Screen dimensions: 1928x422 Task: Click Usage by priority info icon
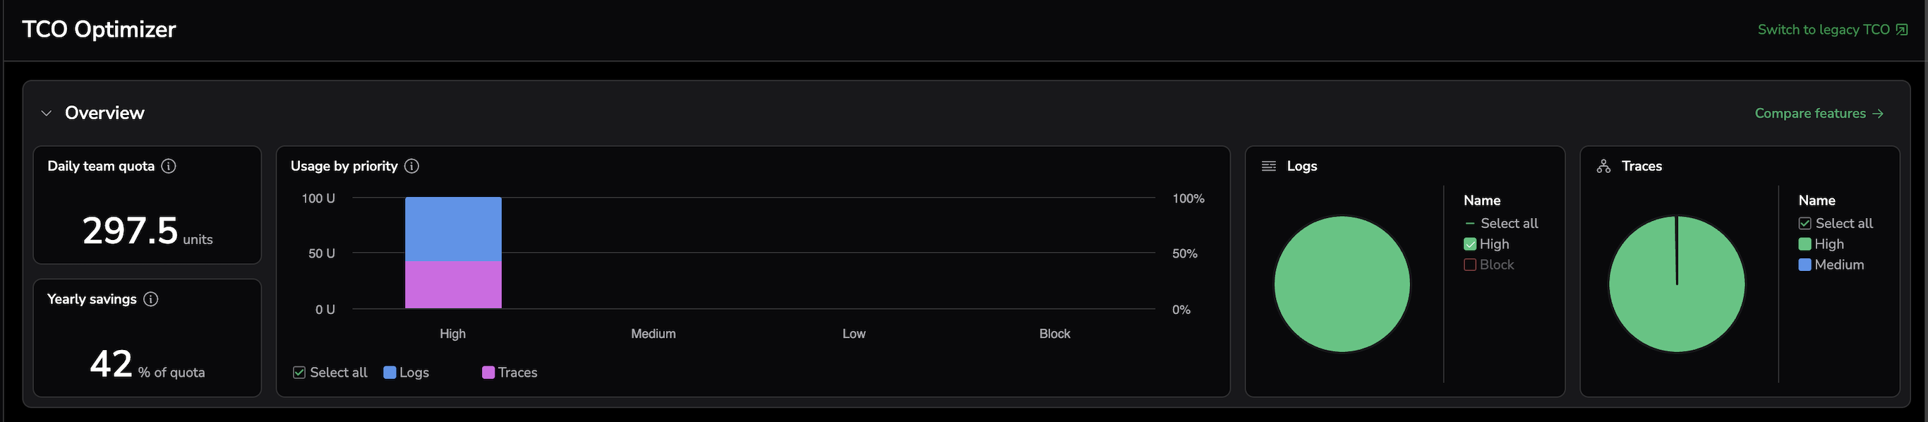click(411, 166)
